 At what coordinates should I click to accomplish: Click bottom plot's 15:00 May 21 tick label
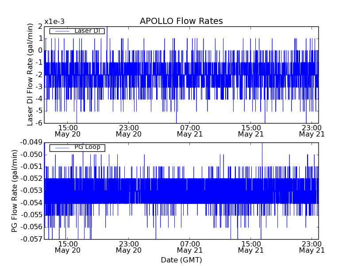pyautogui.click(x=250, y=247)
